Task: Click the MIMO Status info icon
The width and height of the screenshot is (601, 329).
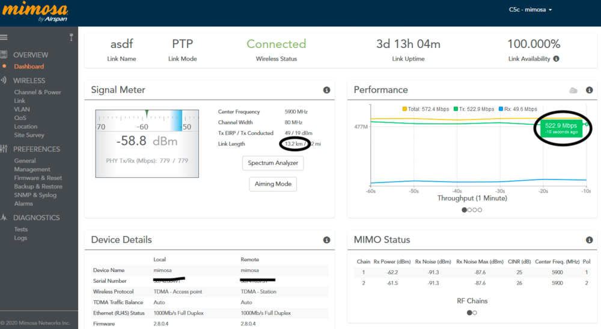Action: coord(590,240)
